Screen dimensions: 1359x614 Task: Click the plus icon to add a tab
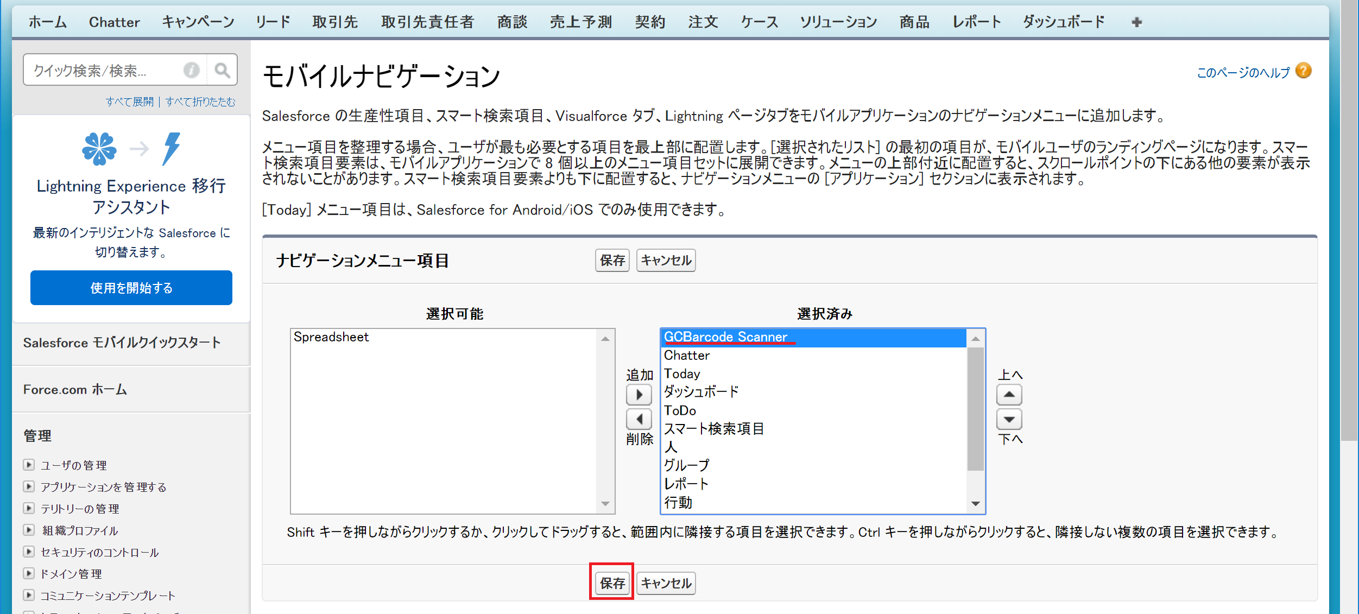pyautogui.click(x=1136, y=22)
